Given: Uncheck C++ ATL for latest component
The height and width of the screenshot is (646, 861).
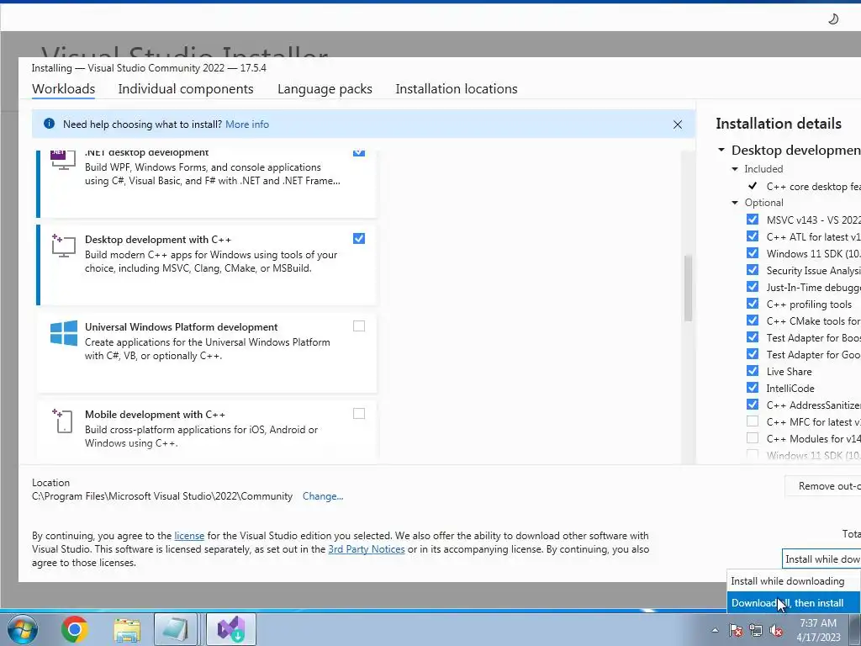Looking at the screenshot, I should pyautogui.click(x=753, y=236).
